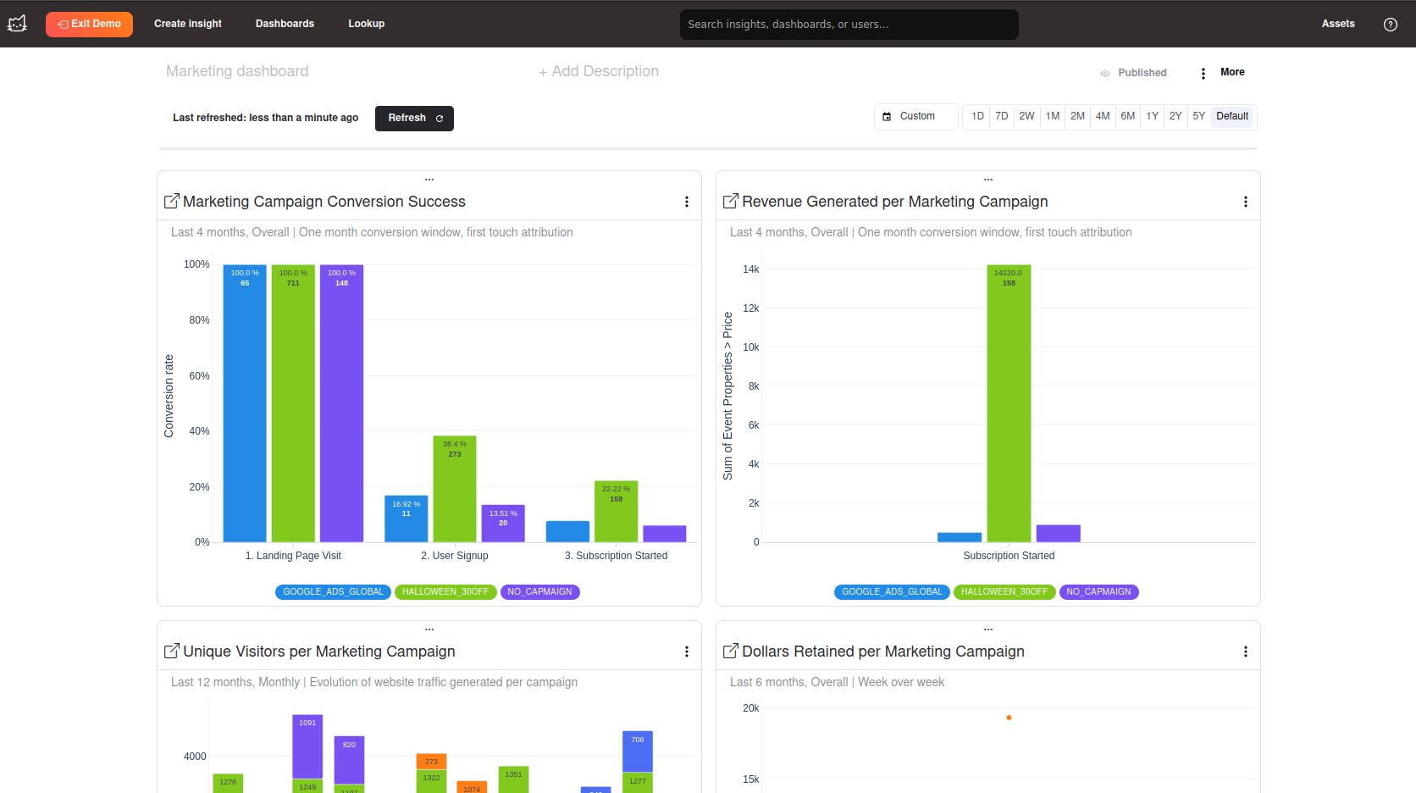Toggle the Published visibility eye
1416x793 pixels.
click(1105, 73)
